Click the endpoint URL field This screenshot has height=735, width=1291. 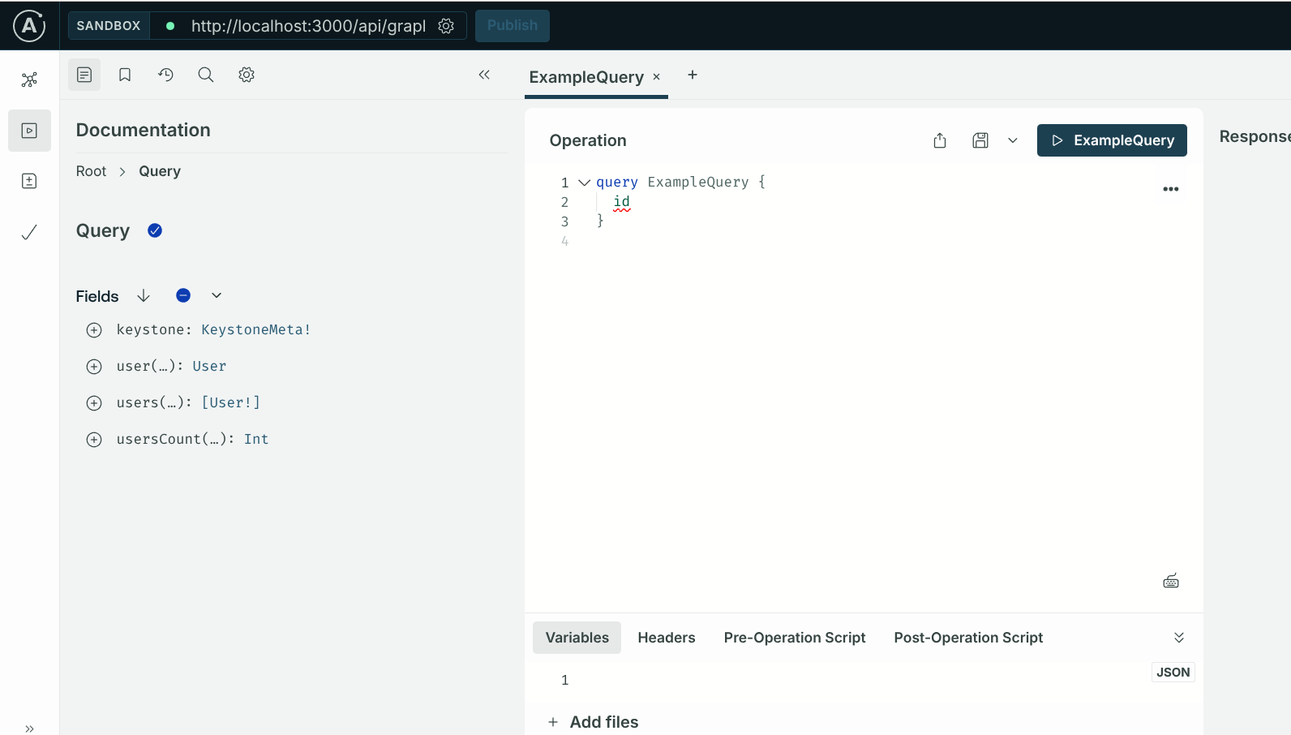pos(308,26)
